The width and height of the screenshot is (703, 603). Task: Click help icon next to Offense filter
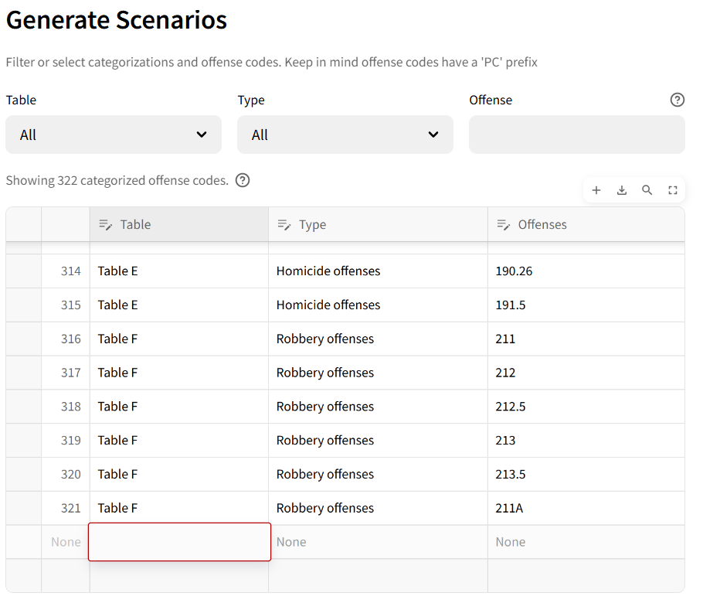(x=678, y=100)
